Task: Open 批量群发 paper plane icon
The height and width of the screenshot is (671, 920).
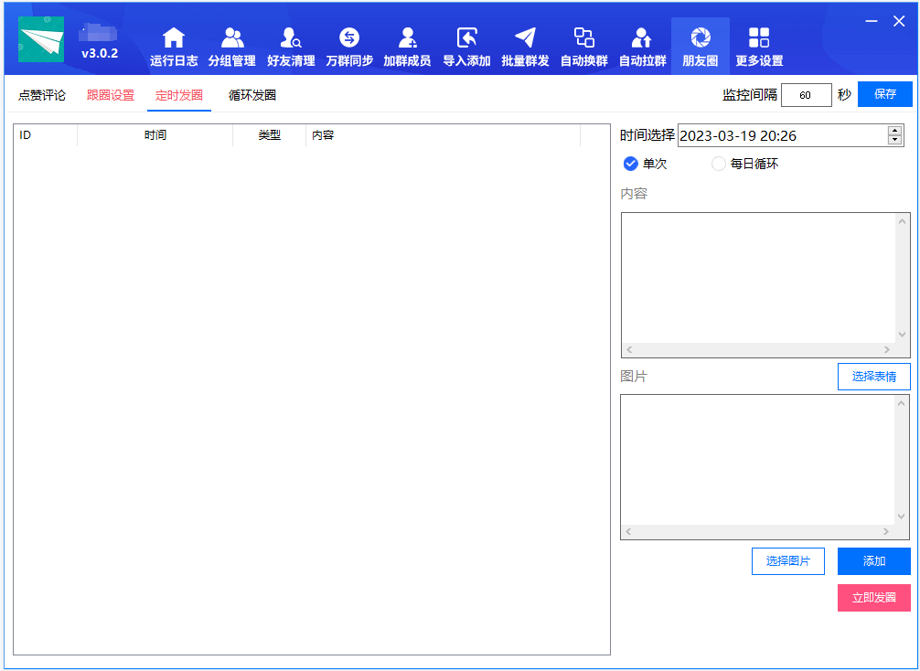Action: tap(525, 37)
